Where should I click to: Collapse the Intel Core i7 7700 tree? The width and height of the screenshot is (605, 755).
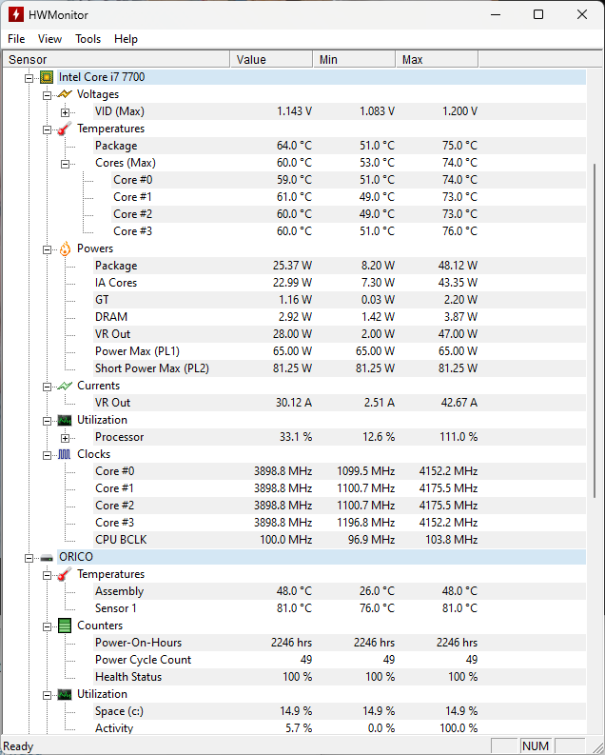(29, 77)
